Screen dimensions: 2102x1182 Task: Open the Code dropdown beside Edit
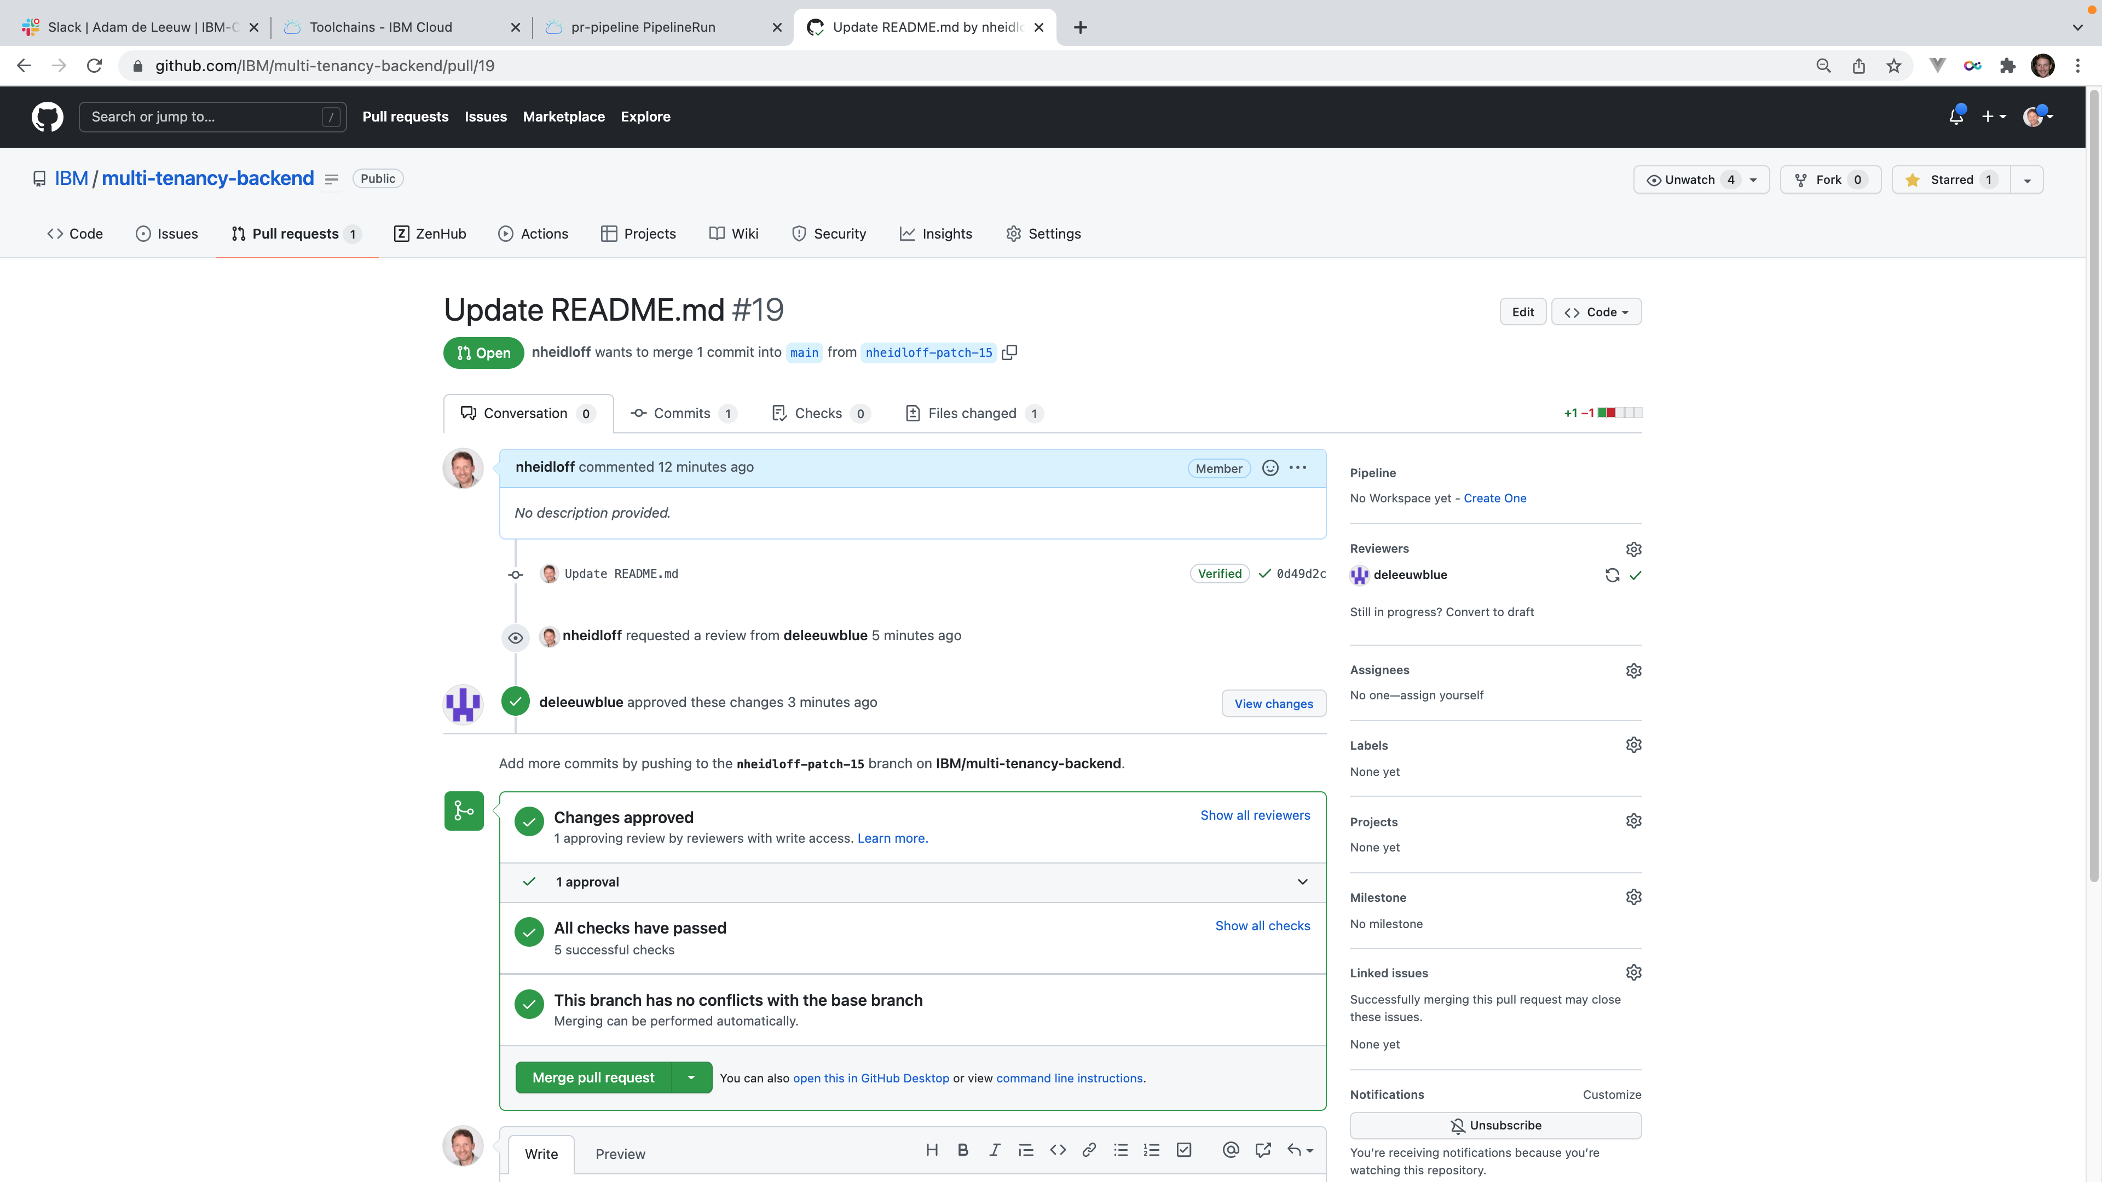click(1596, 311)
